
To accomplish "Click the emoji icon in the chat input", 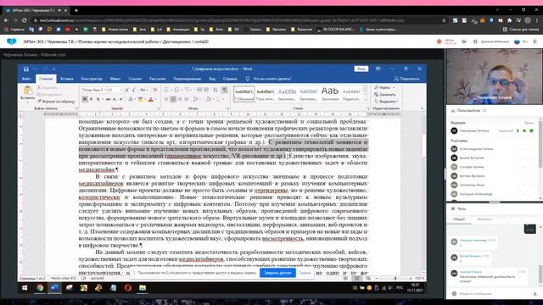I will tap(454, 294).
